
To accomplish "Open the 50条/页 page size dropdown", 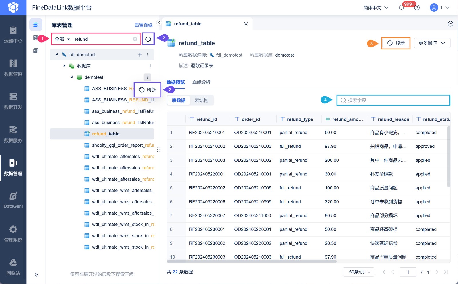I will pos(359,272).
